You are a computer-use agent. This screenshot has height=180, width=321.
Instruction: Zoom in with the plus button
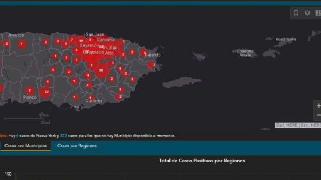coord(318,106)
